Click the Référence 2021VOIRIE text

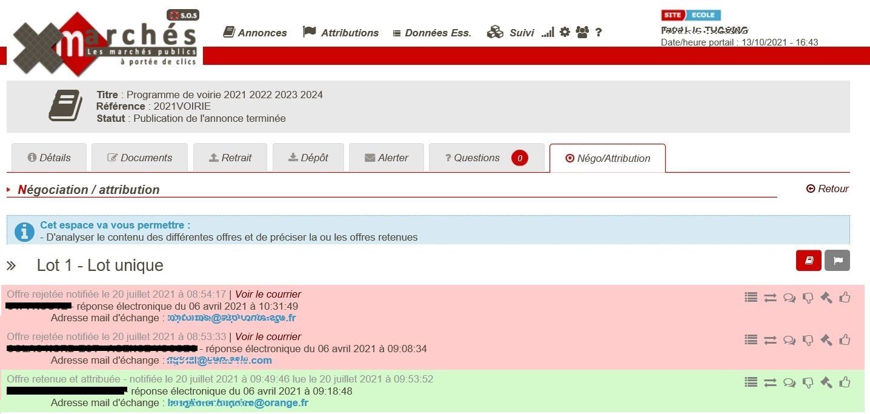point(153,107)
